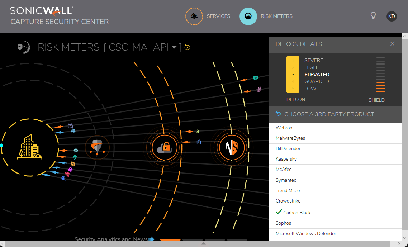
Task: Click the purple calendar threat icon
Action: 70,126
